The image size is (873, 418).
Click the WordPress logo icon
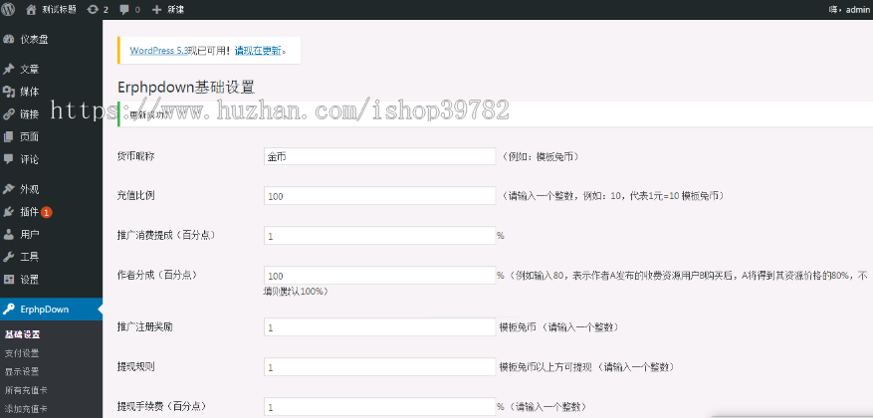[8, 10]
